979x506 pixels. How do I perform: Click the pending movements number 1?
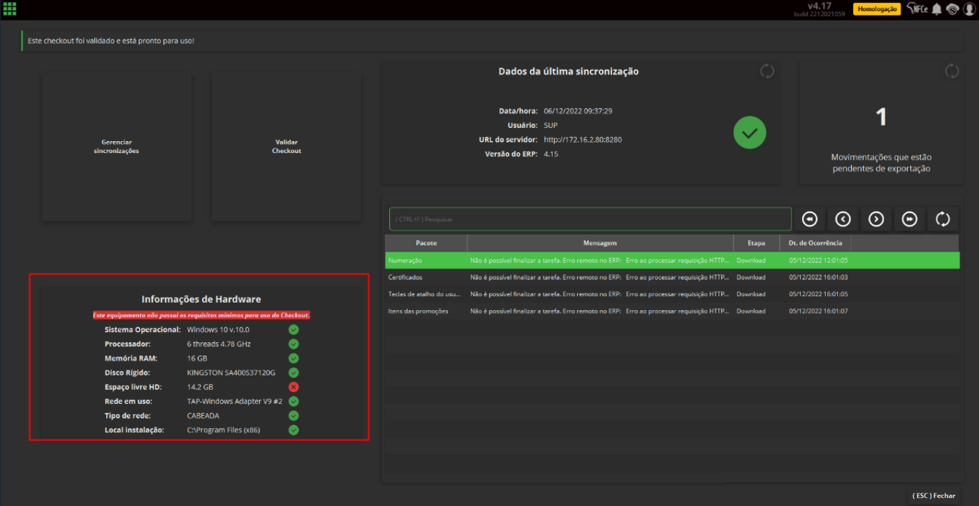click(x=881, y=117)
